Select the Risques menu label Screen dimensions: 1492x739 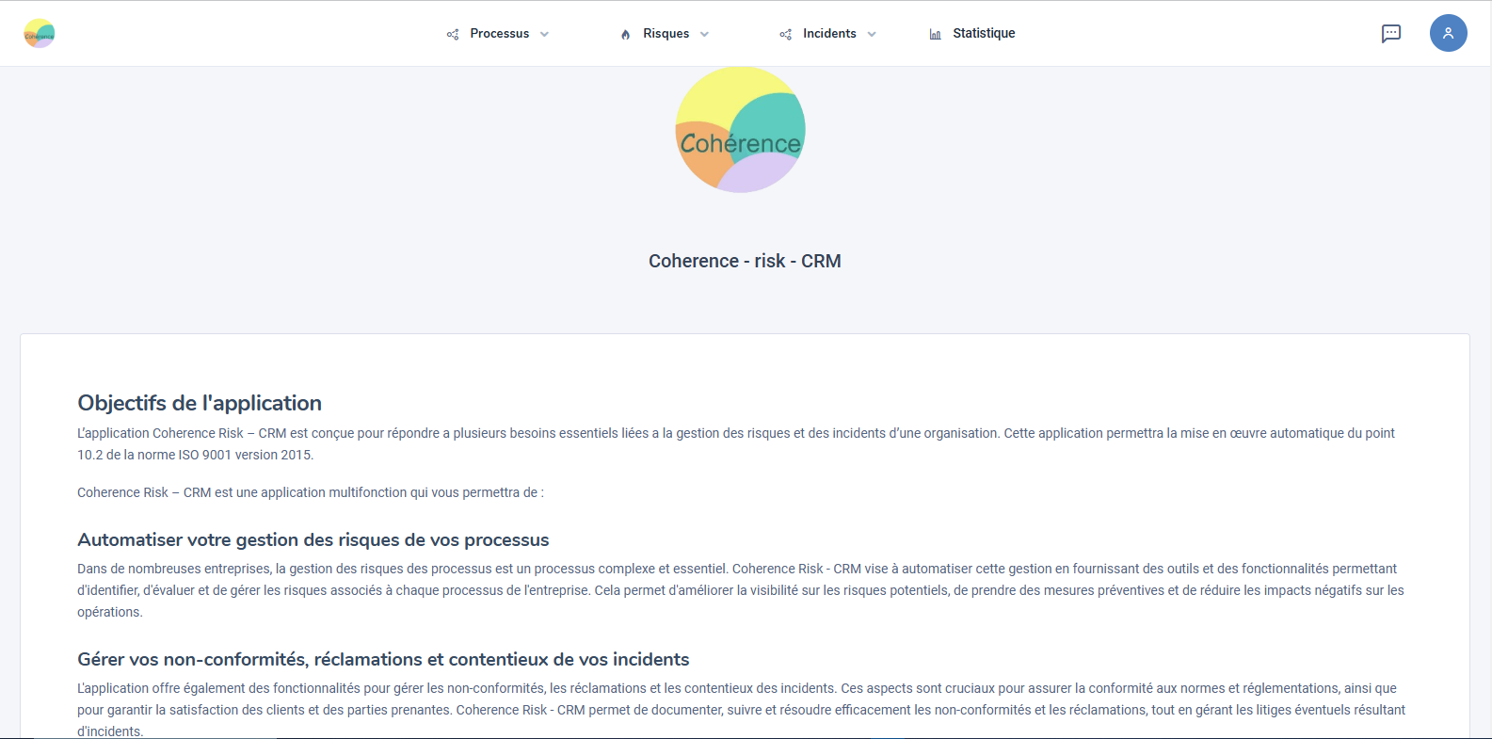[x=666, y=33]
